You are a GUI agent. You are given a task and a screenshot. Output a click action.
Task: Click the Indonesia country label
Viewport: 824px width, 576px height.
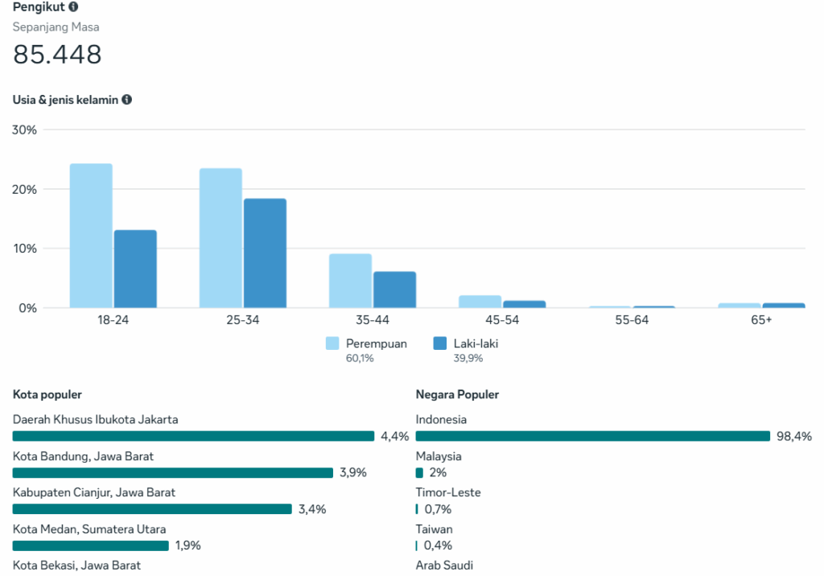pos(441,419)
